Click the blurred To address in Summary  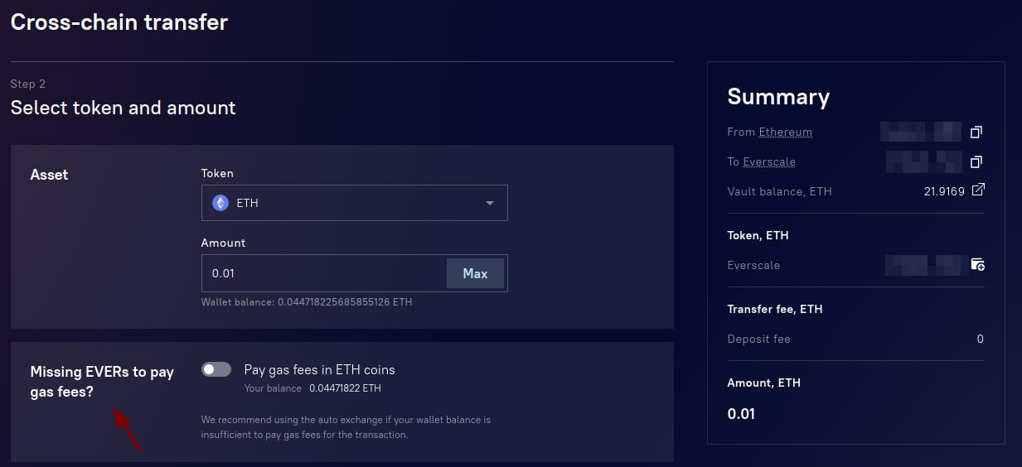click(x=923, y=161)
